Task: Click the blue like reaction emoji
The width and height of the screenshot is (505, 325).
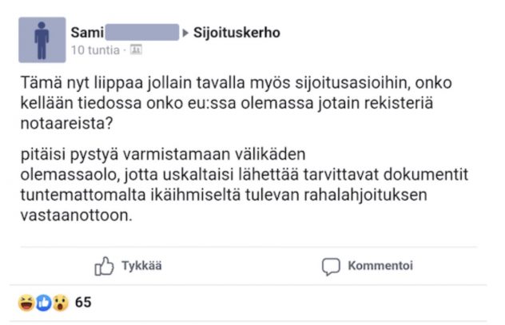Action: tap(42, 303)
